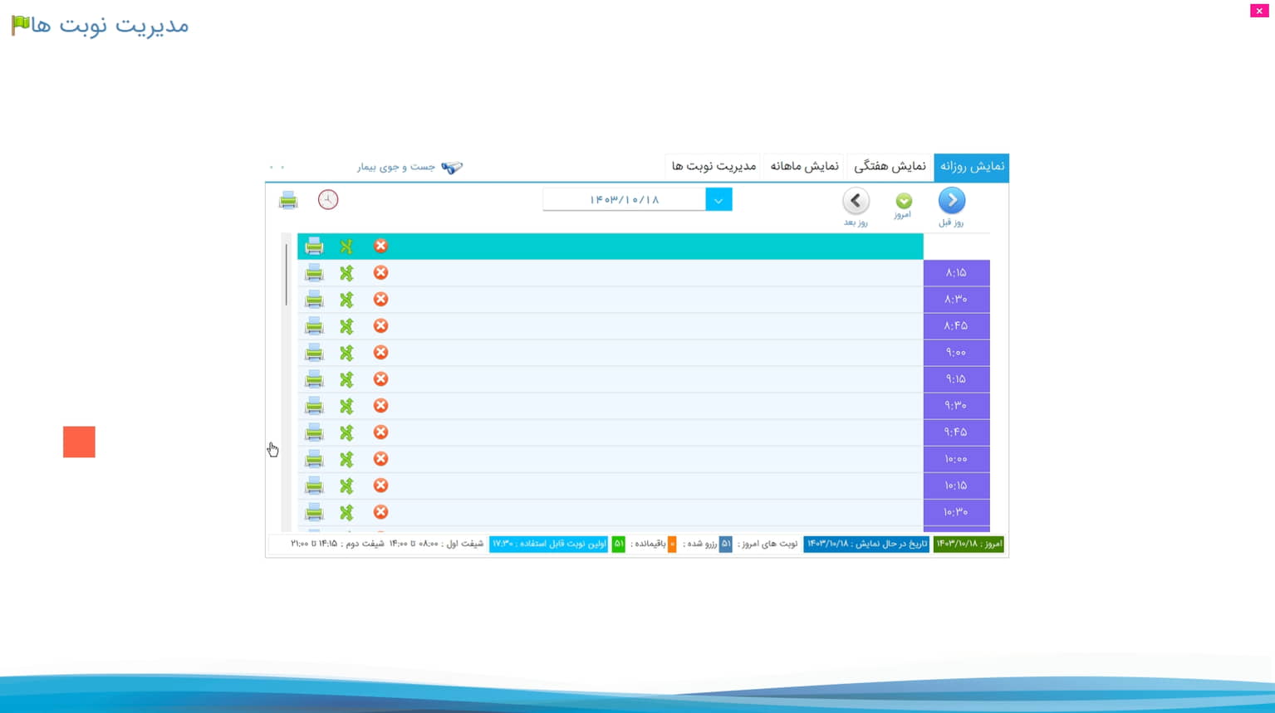Screen dimensions: 1275x713
Task: Switch to the weekly view (نمایش هفتگی) tab
Action: 890,167
